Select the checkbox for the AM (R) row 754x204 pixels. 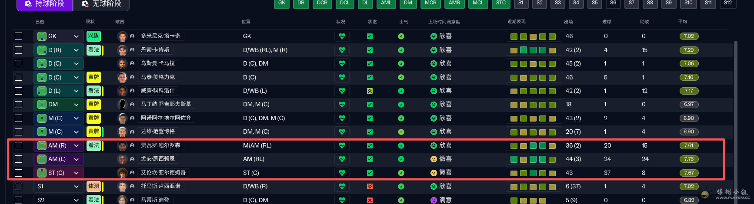19,145
